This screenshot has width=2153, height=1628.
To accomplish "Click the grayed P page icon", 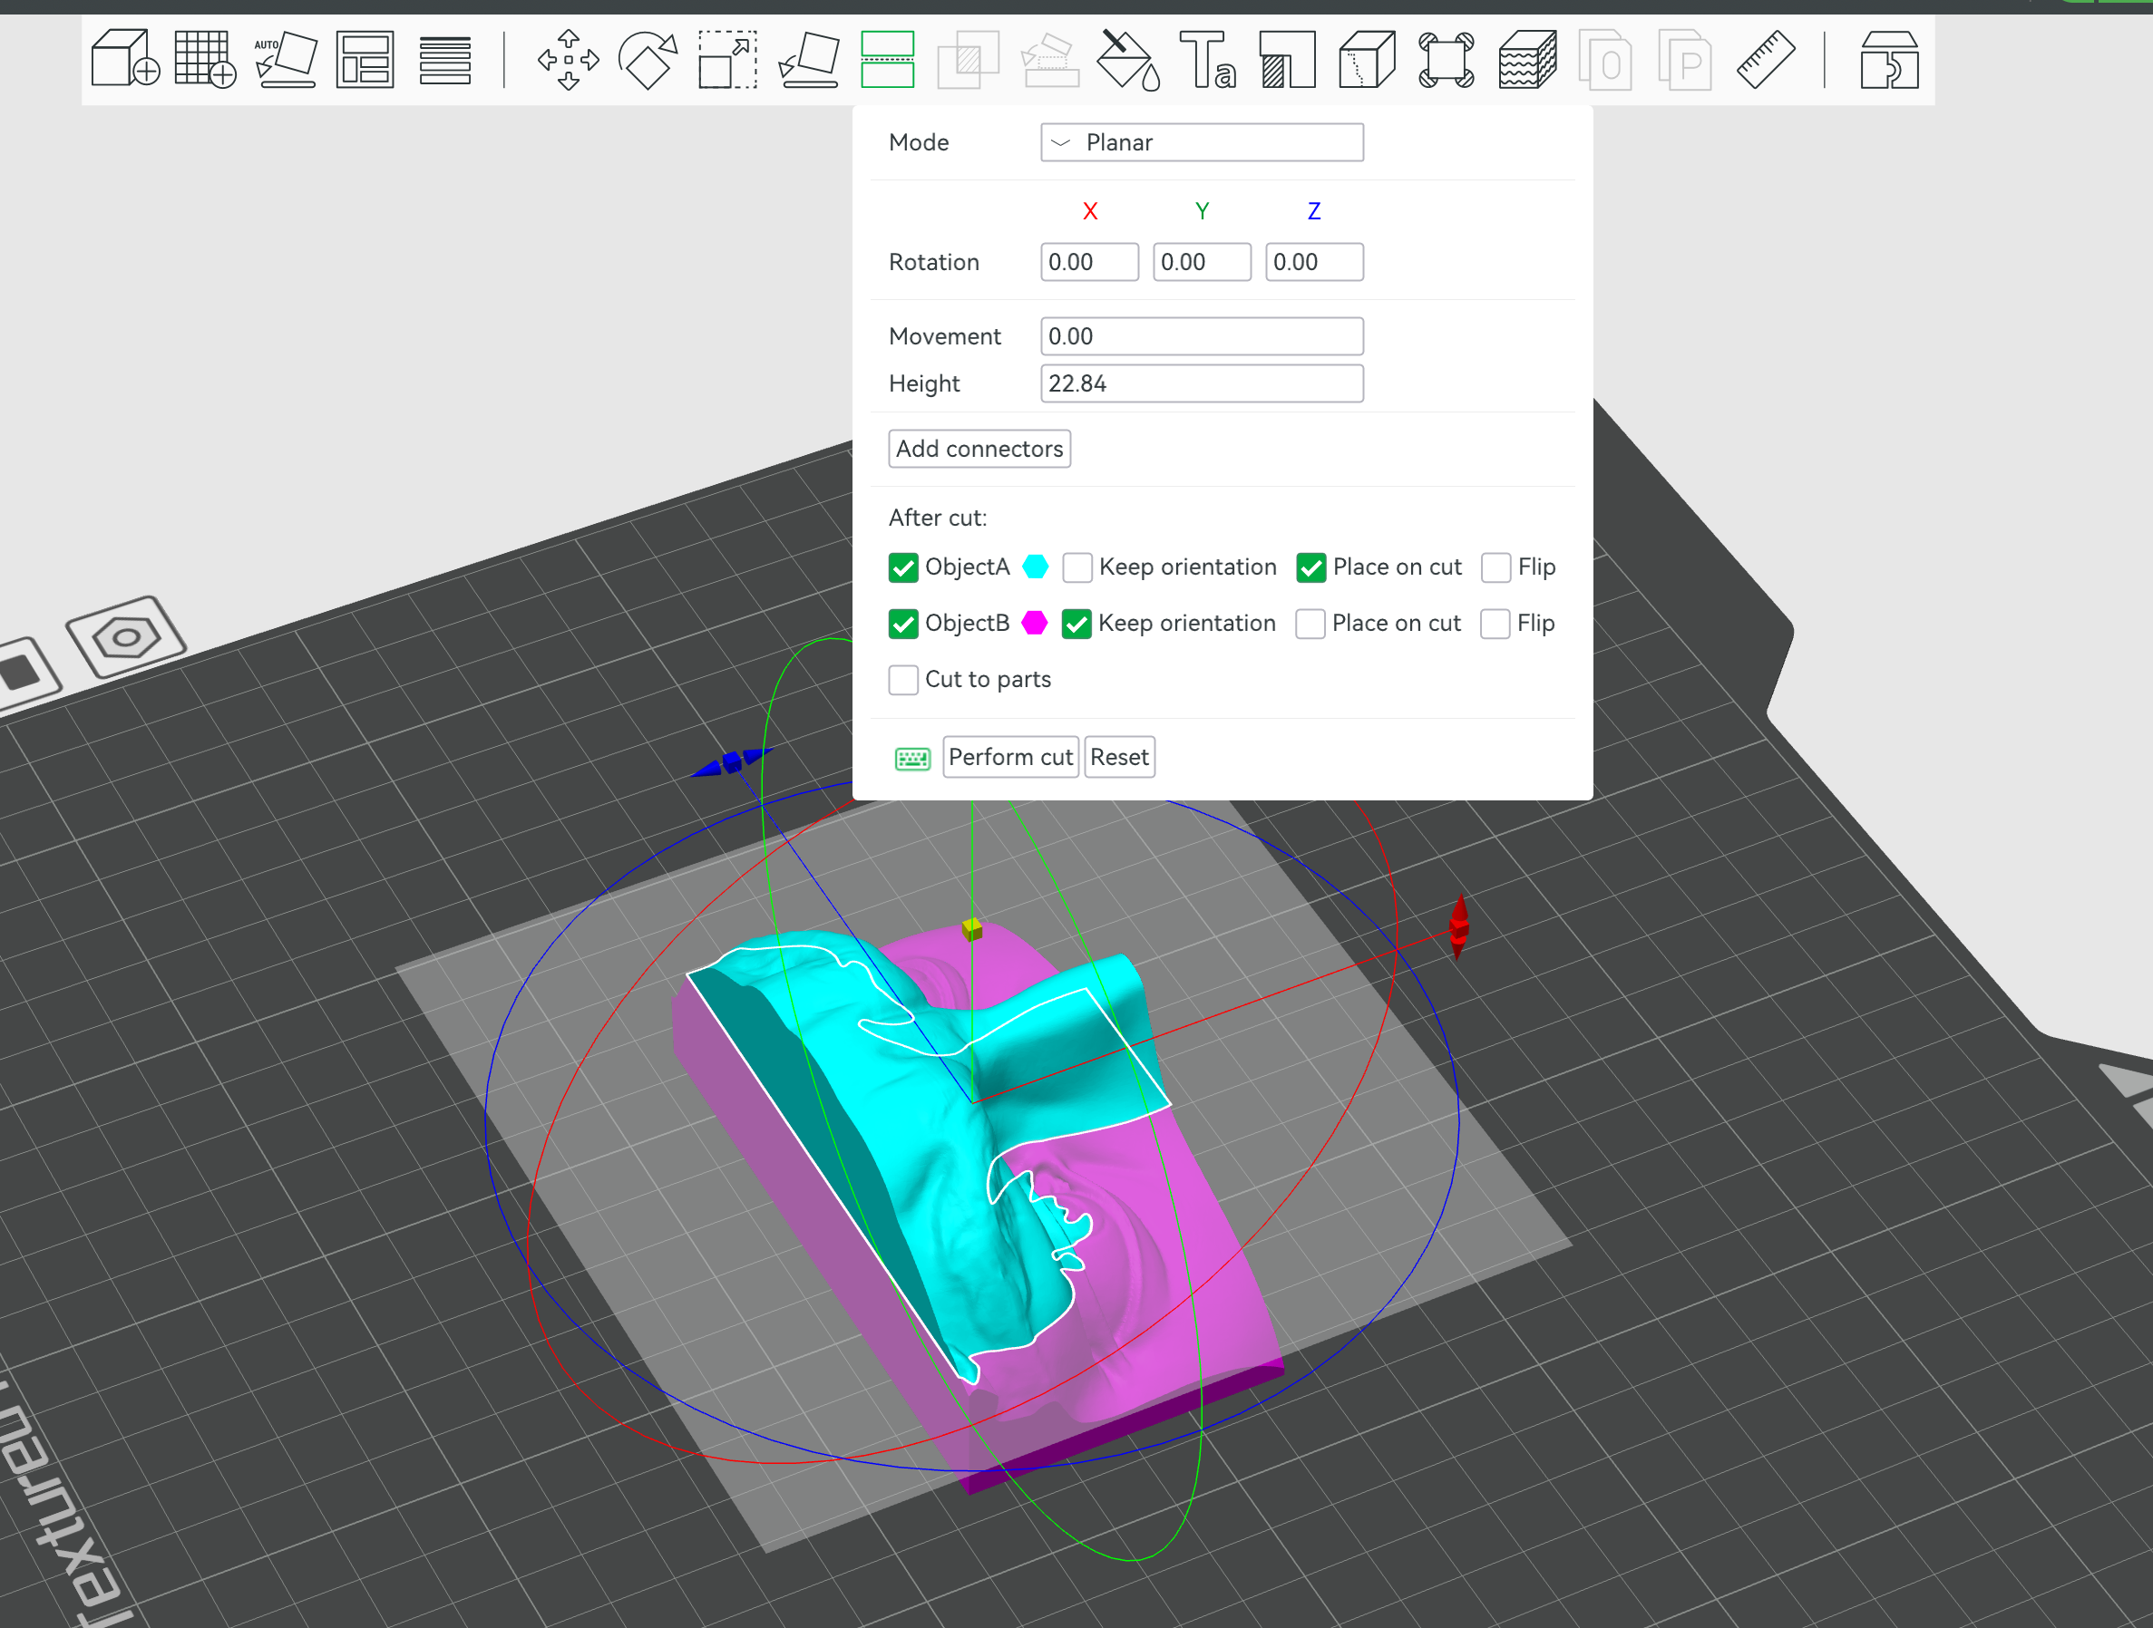I will click(x=1686, y=59).
